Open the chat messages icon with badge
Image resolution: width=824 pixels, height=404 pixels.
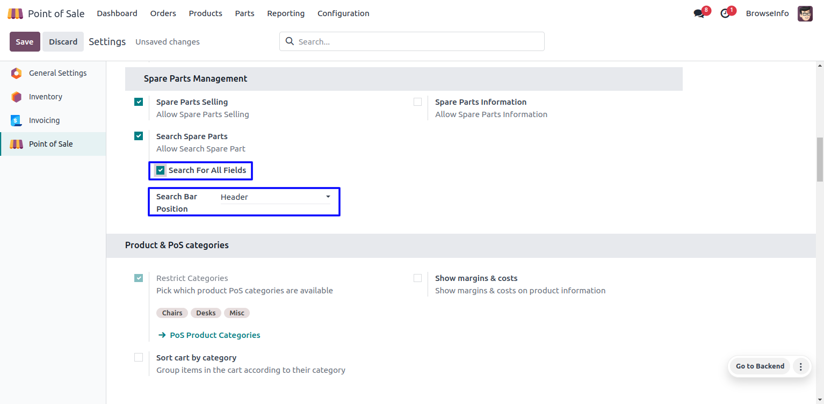coord(699,13)
